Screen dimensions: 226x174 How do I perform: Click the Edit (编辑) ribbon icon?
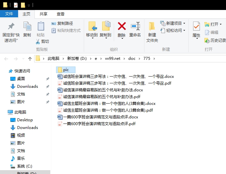tap(207, 32)
